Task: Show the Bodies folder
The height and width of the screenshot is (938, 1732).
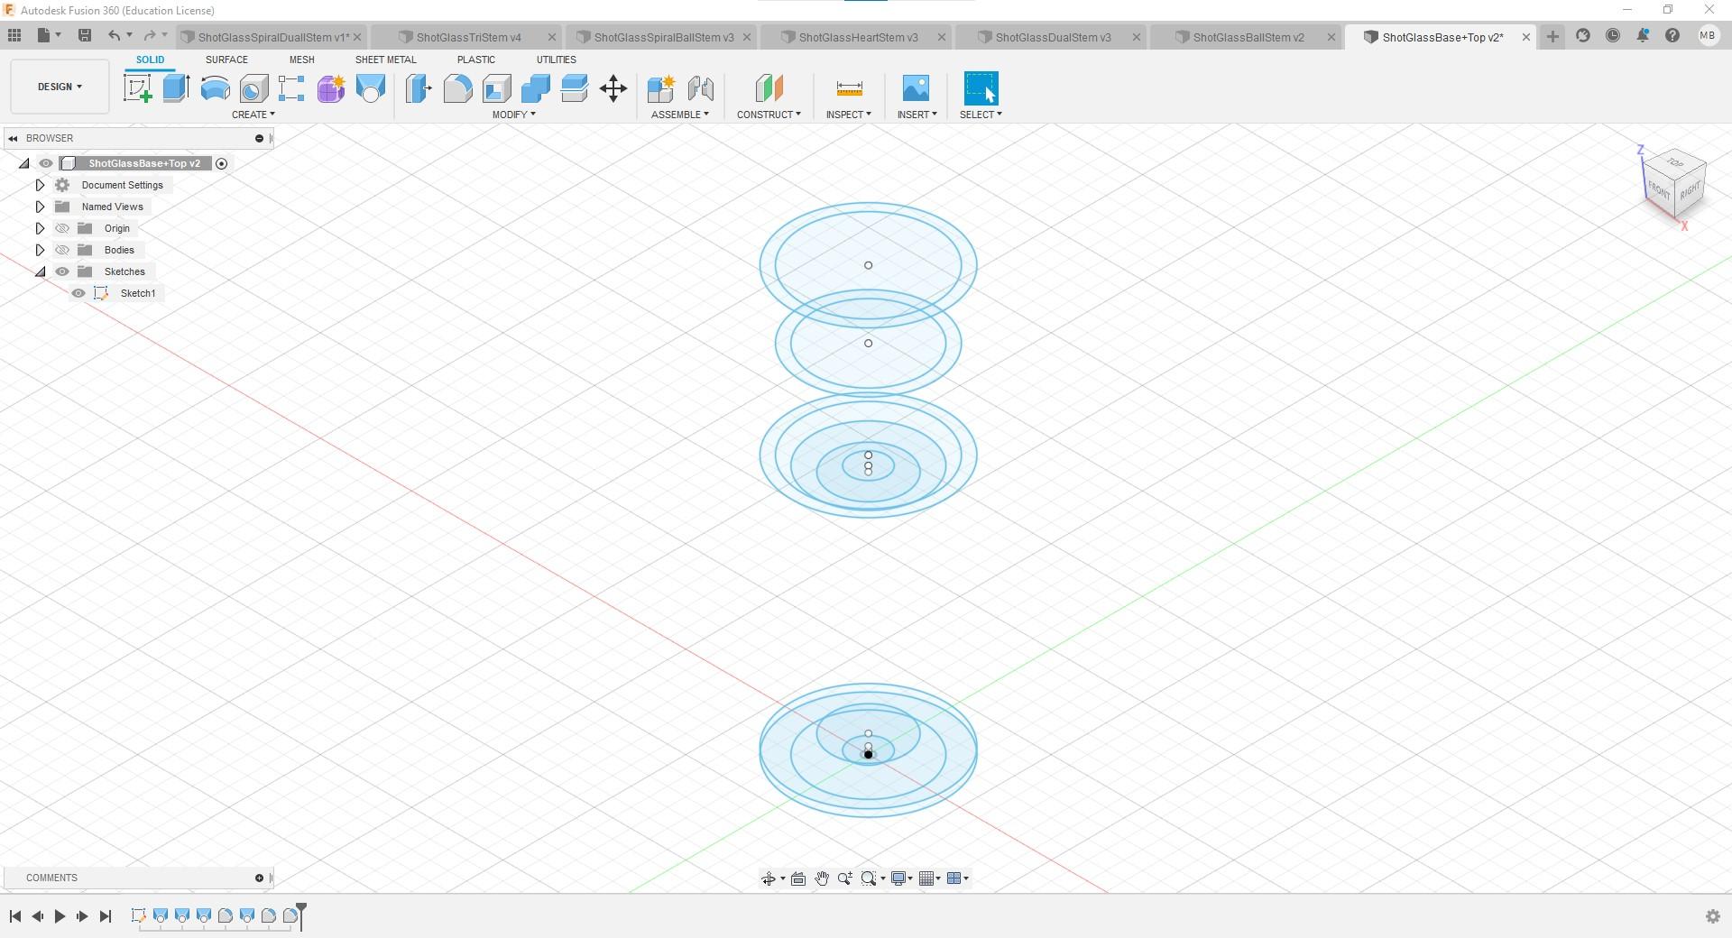Action: point(62,250)
